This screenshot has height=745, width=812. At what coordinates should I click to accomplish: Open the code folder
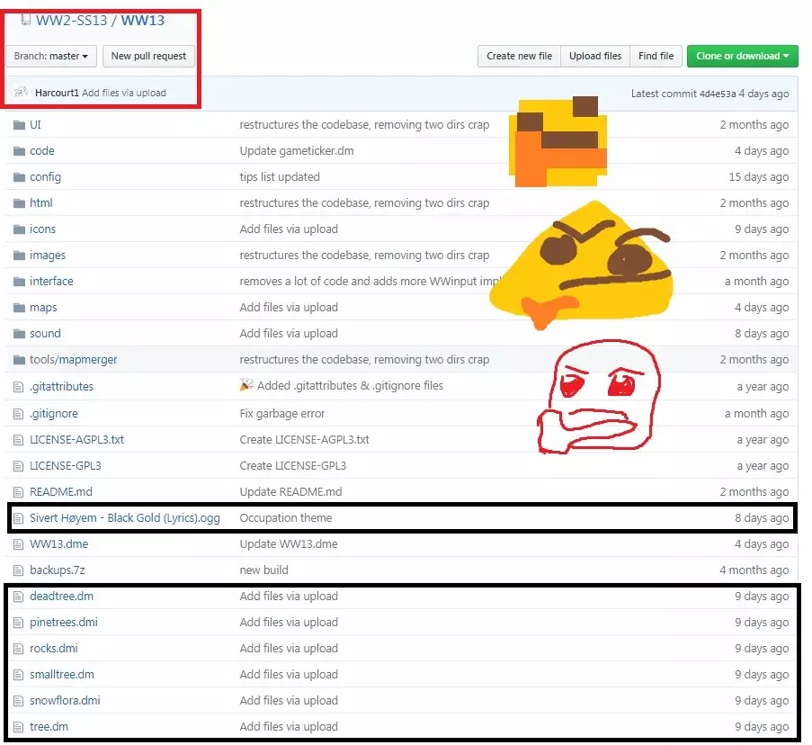pos(42,151)
